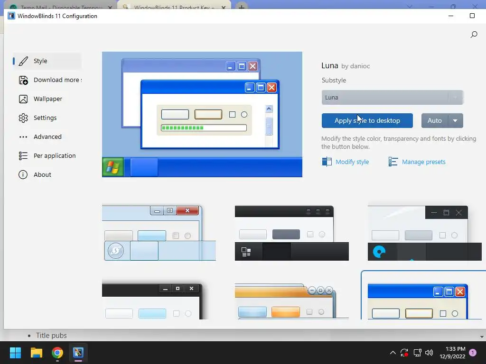Click Apply style to desktop button

click(367, 120)
